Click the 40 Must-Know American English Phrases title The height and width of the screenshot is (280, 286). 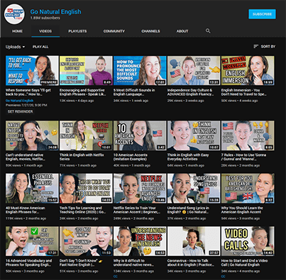tap(26, 210)
